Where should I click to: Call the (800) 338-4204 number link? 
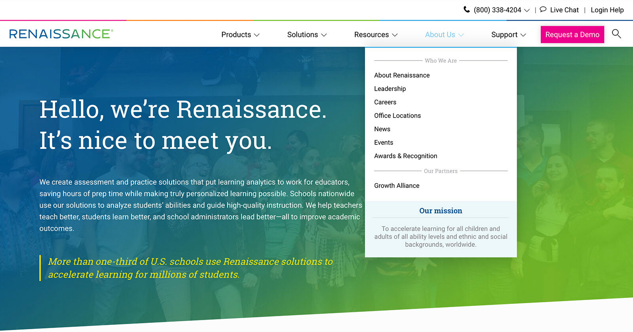click(x=497, y=10)
